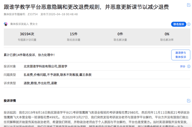The width and height of the screenshot is (192, 127).
Task: Click the initiator name 集体投诉发起人 贾女士
Action: coord(24,24)
